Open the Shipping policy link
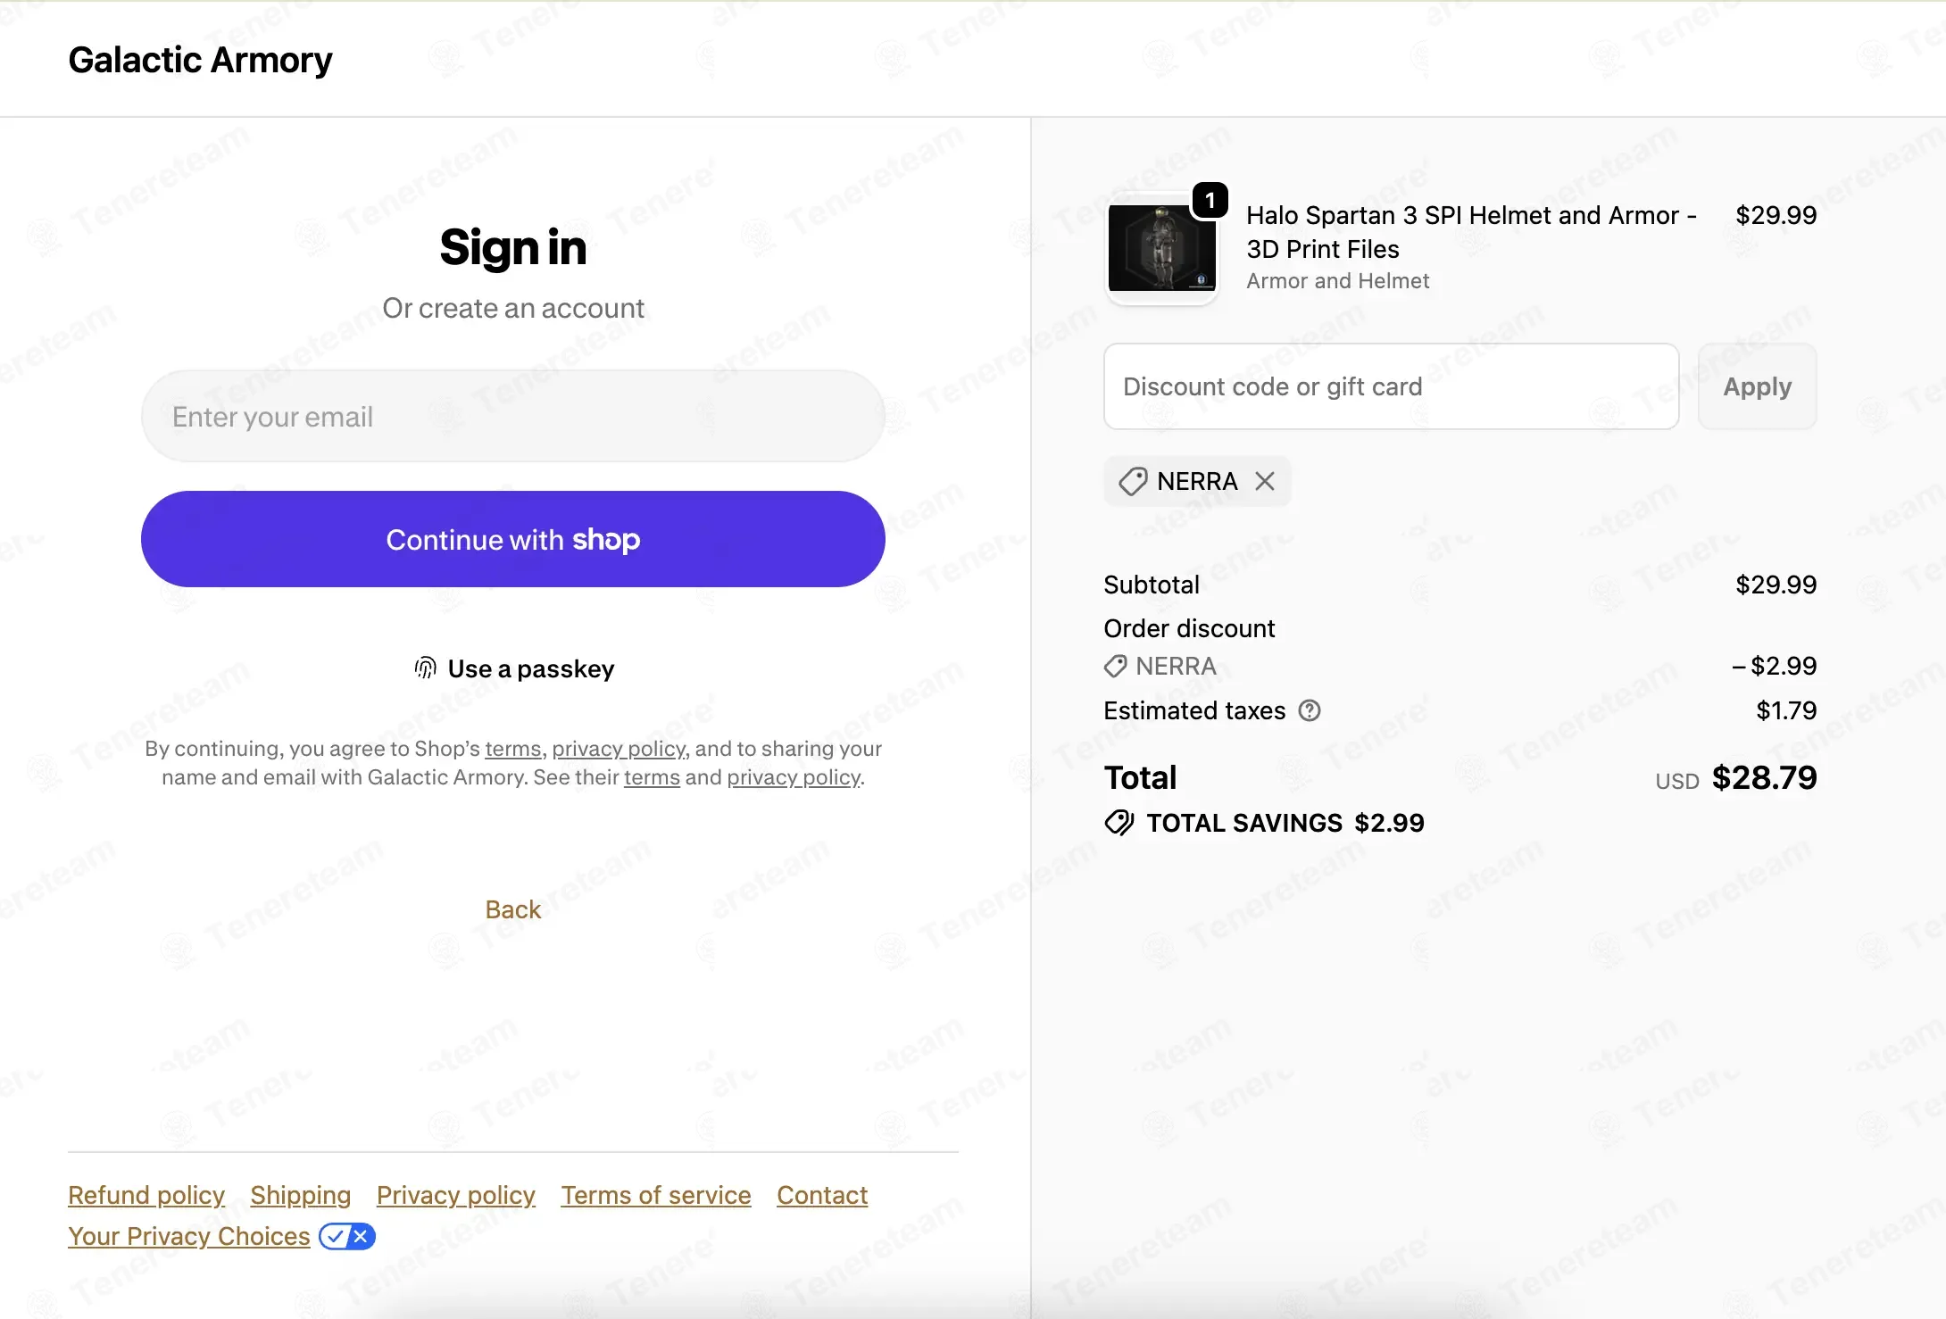Screen dimensions: 1946x1319 301,1196
